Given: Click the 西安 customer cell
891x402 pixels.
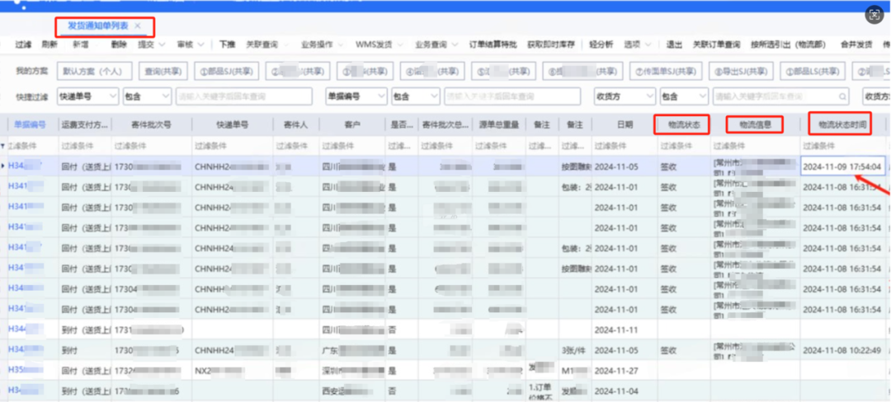Looking at the screenshot, I should pyautogui.click(x=352, y=391).
